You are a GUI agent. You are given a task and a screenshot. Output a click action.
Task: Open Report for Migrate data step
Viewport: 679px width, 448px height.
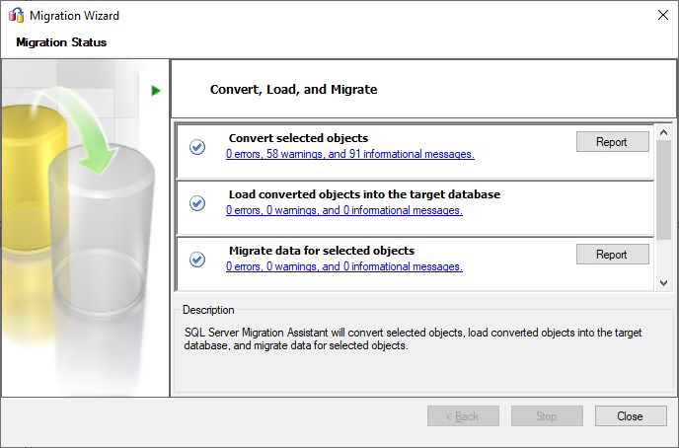[x=612, y=255]
